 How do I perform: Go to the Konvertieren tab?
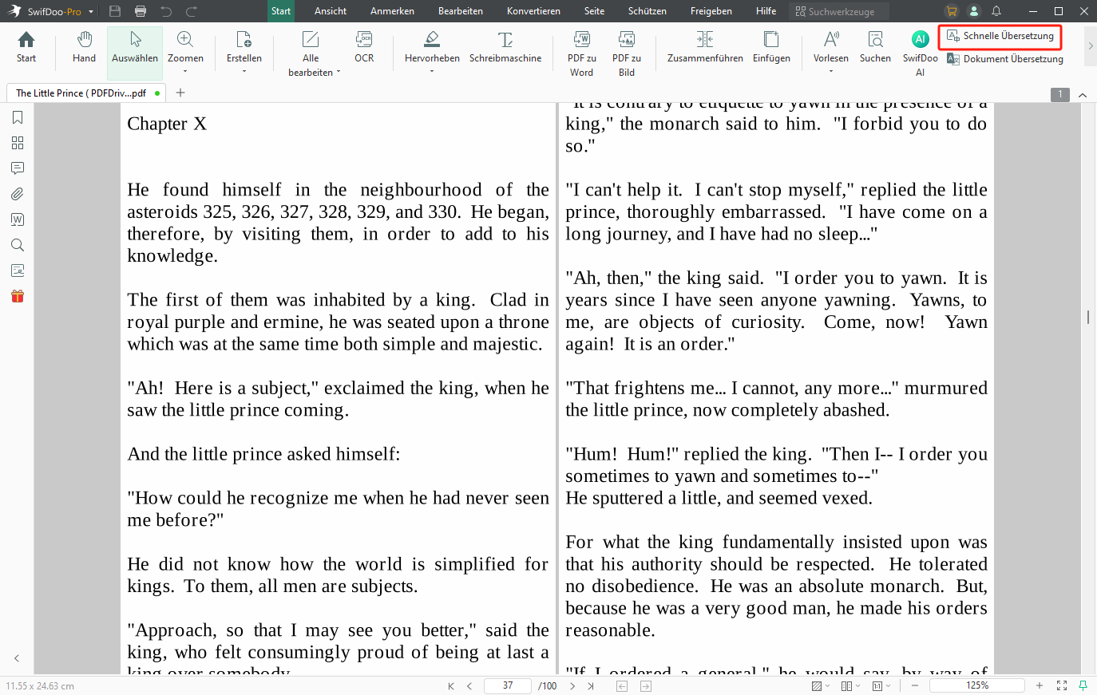tap(533, 11)
